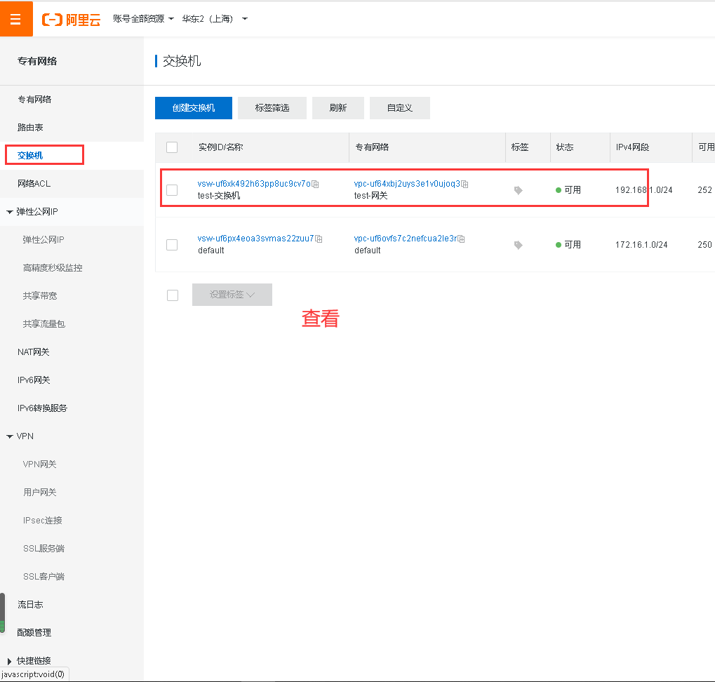
Task: Open 共享流量包 in the sidebar
Action: click(44, 323)
